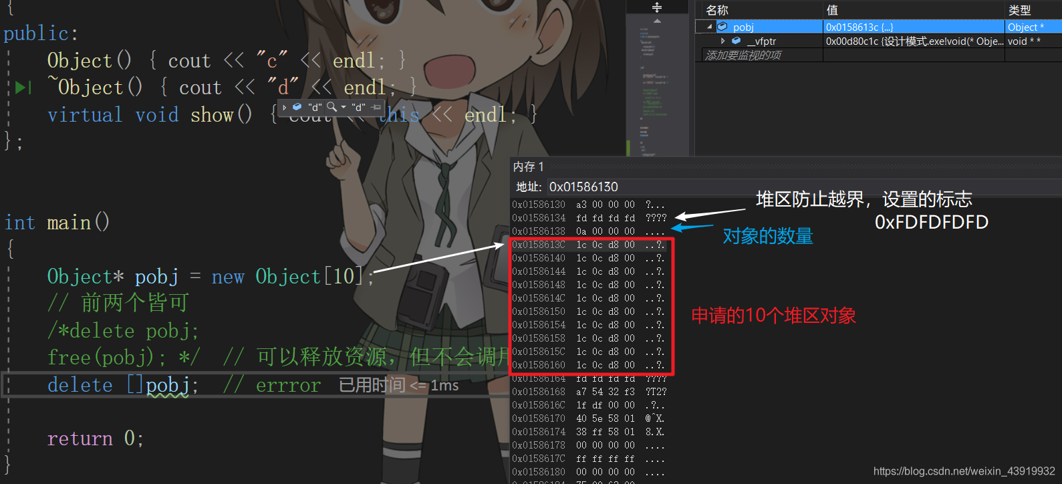Collapse the pobj watch entry
1062x484 pixels.
click(x=710, y=27)
